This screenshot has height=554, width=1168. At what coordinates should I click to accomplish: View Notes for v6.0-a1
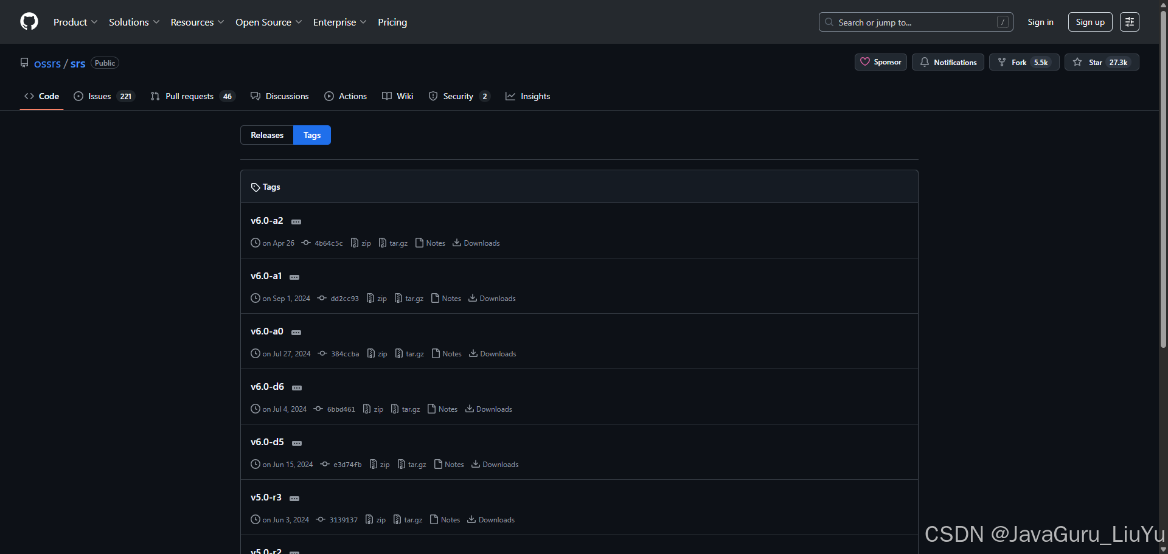(446, 299)
